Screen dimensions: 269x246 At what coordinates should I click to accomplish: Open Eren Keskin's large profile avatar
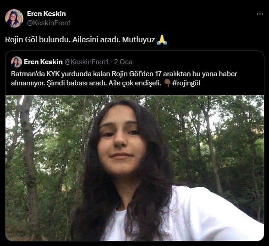[14, 18]
